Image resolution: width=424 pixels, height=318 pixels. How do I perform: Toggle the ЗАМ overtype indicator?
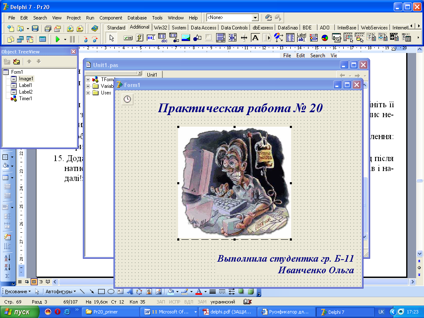point(202,302)
